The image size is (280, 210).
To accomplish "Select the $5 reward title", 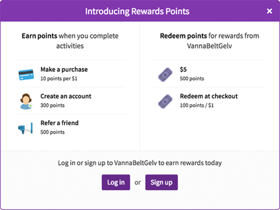I will coord(183,69).
